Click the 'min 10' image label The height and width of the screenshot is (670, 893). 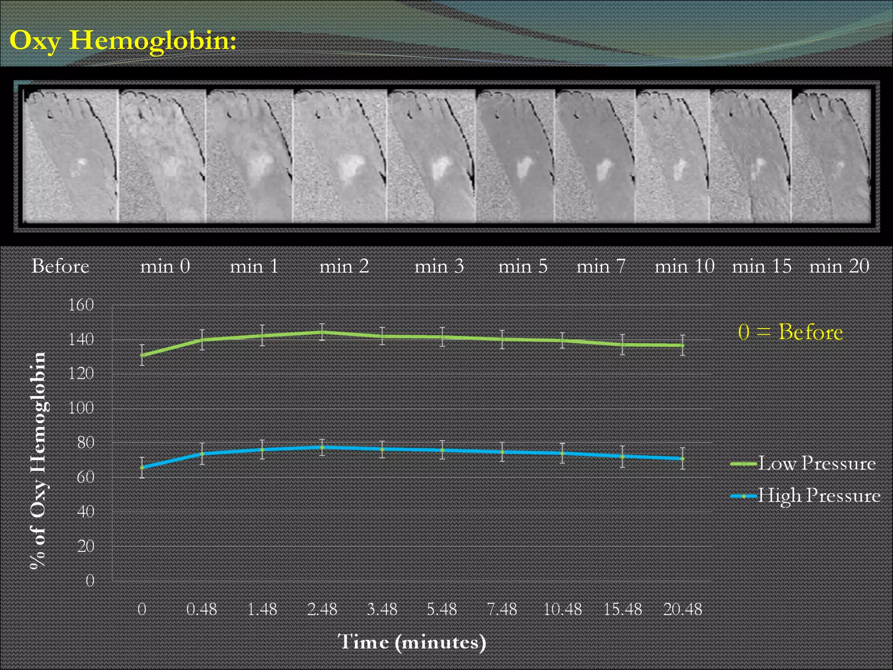685,266
